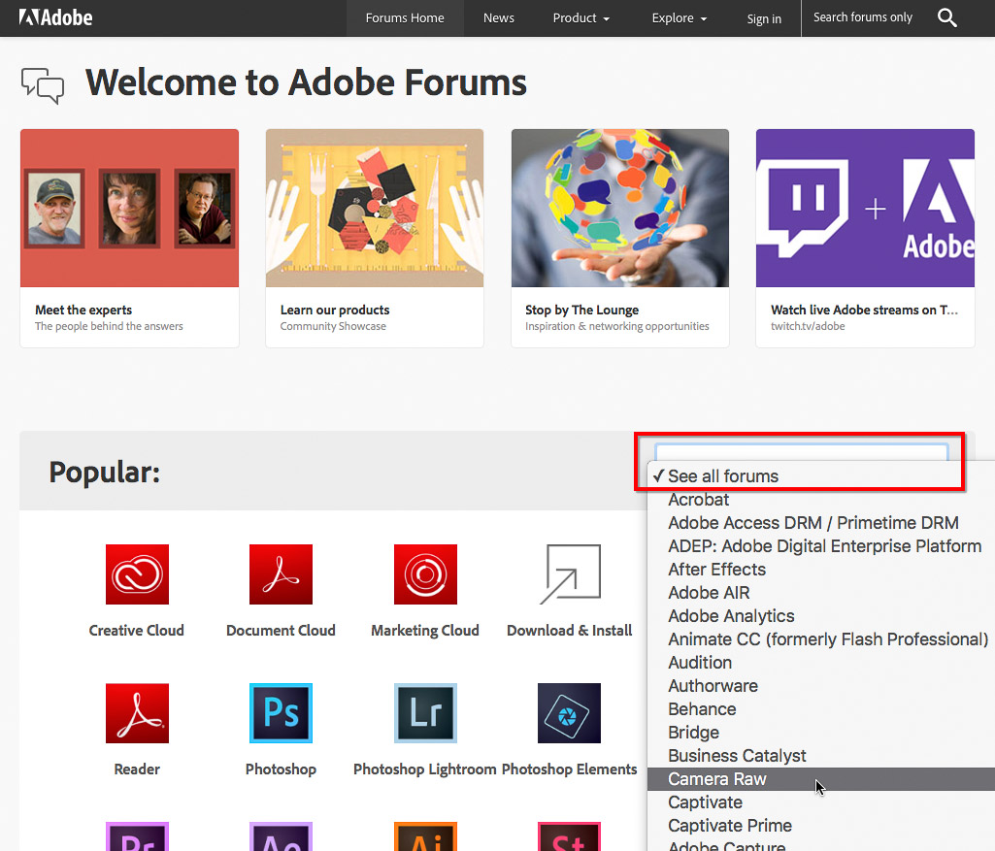Open the After Effects Ae icon

(282, 836)
